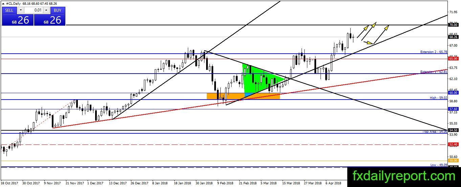Click the 26 Dec 2017 date label

pyautogui.click(x=140, y=183)
